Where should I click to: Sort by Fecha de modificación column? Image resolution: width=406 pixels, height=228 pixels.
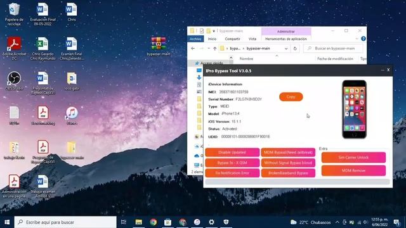[x=335, y=59]
